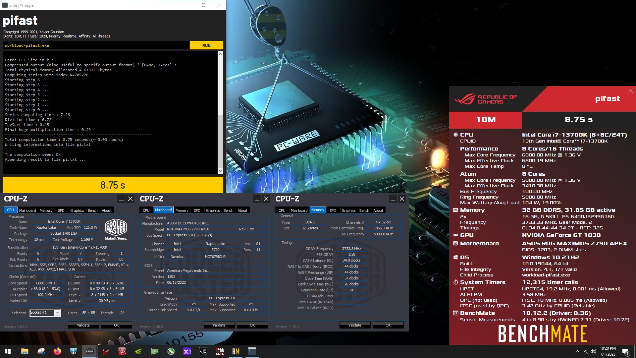
Task: Click Validate in first CPU-Z window
Action: point(83,325)
